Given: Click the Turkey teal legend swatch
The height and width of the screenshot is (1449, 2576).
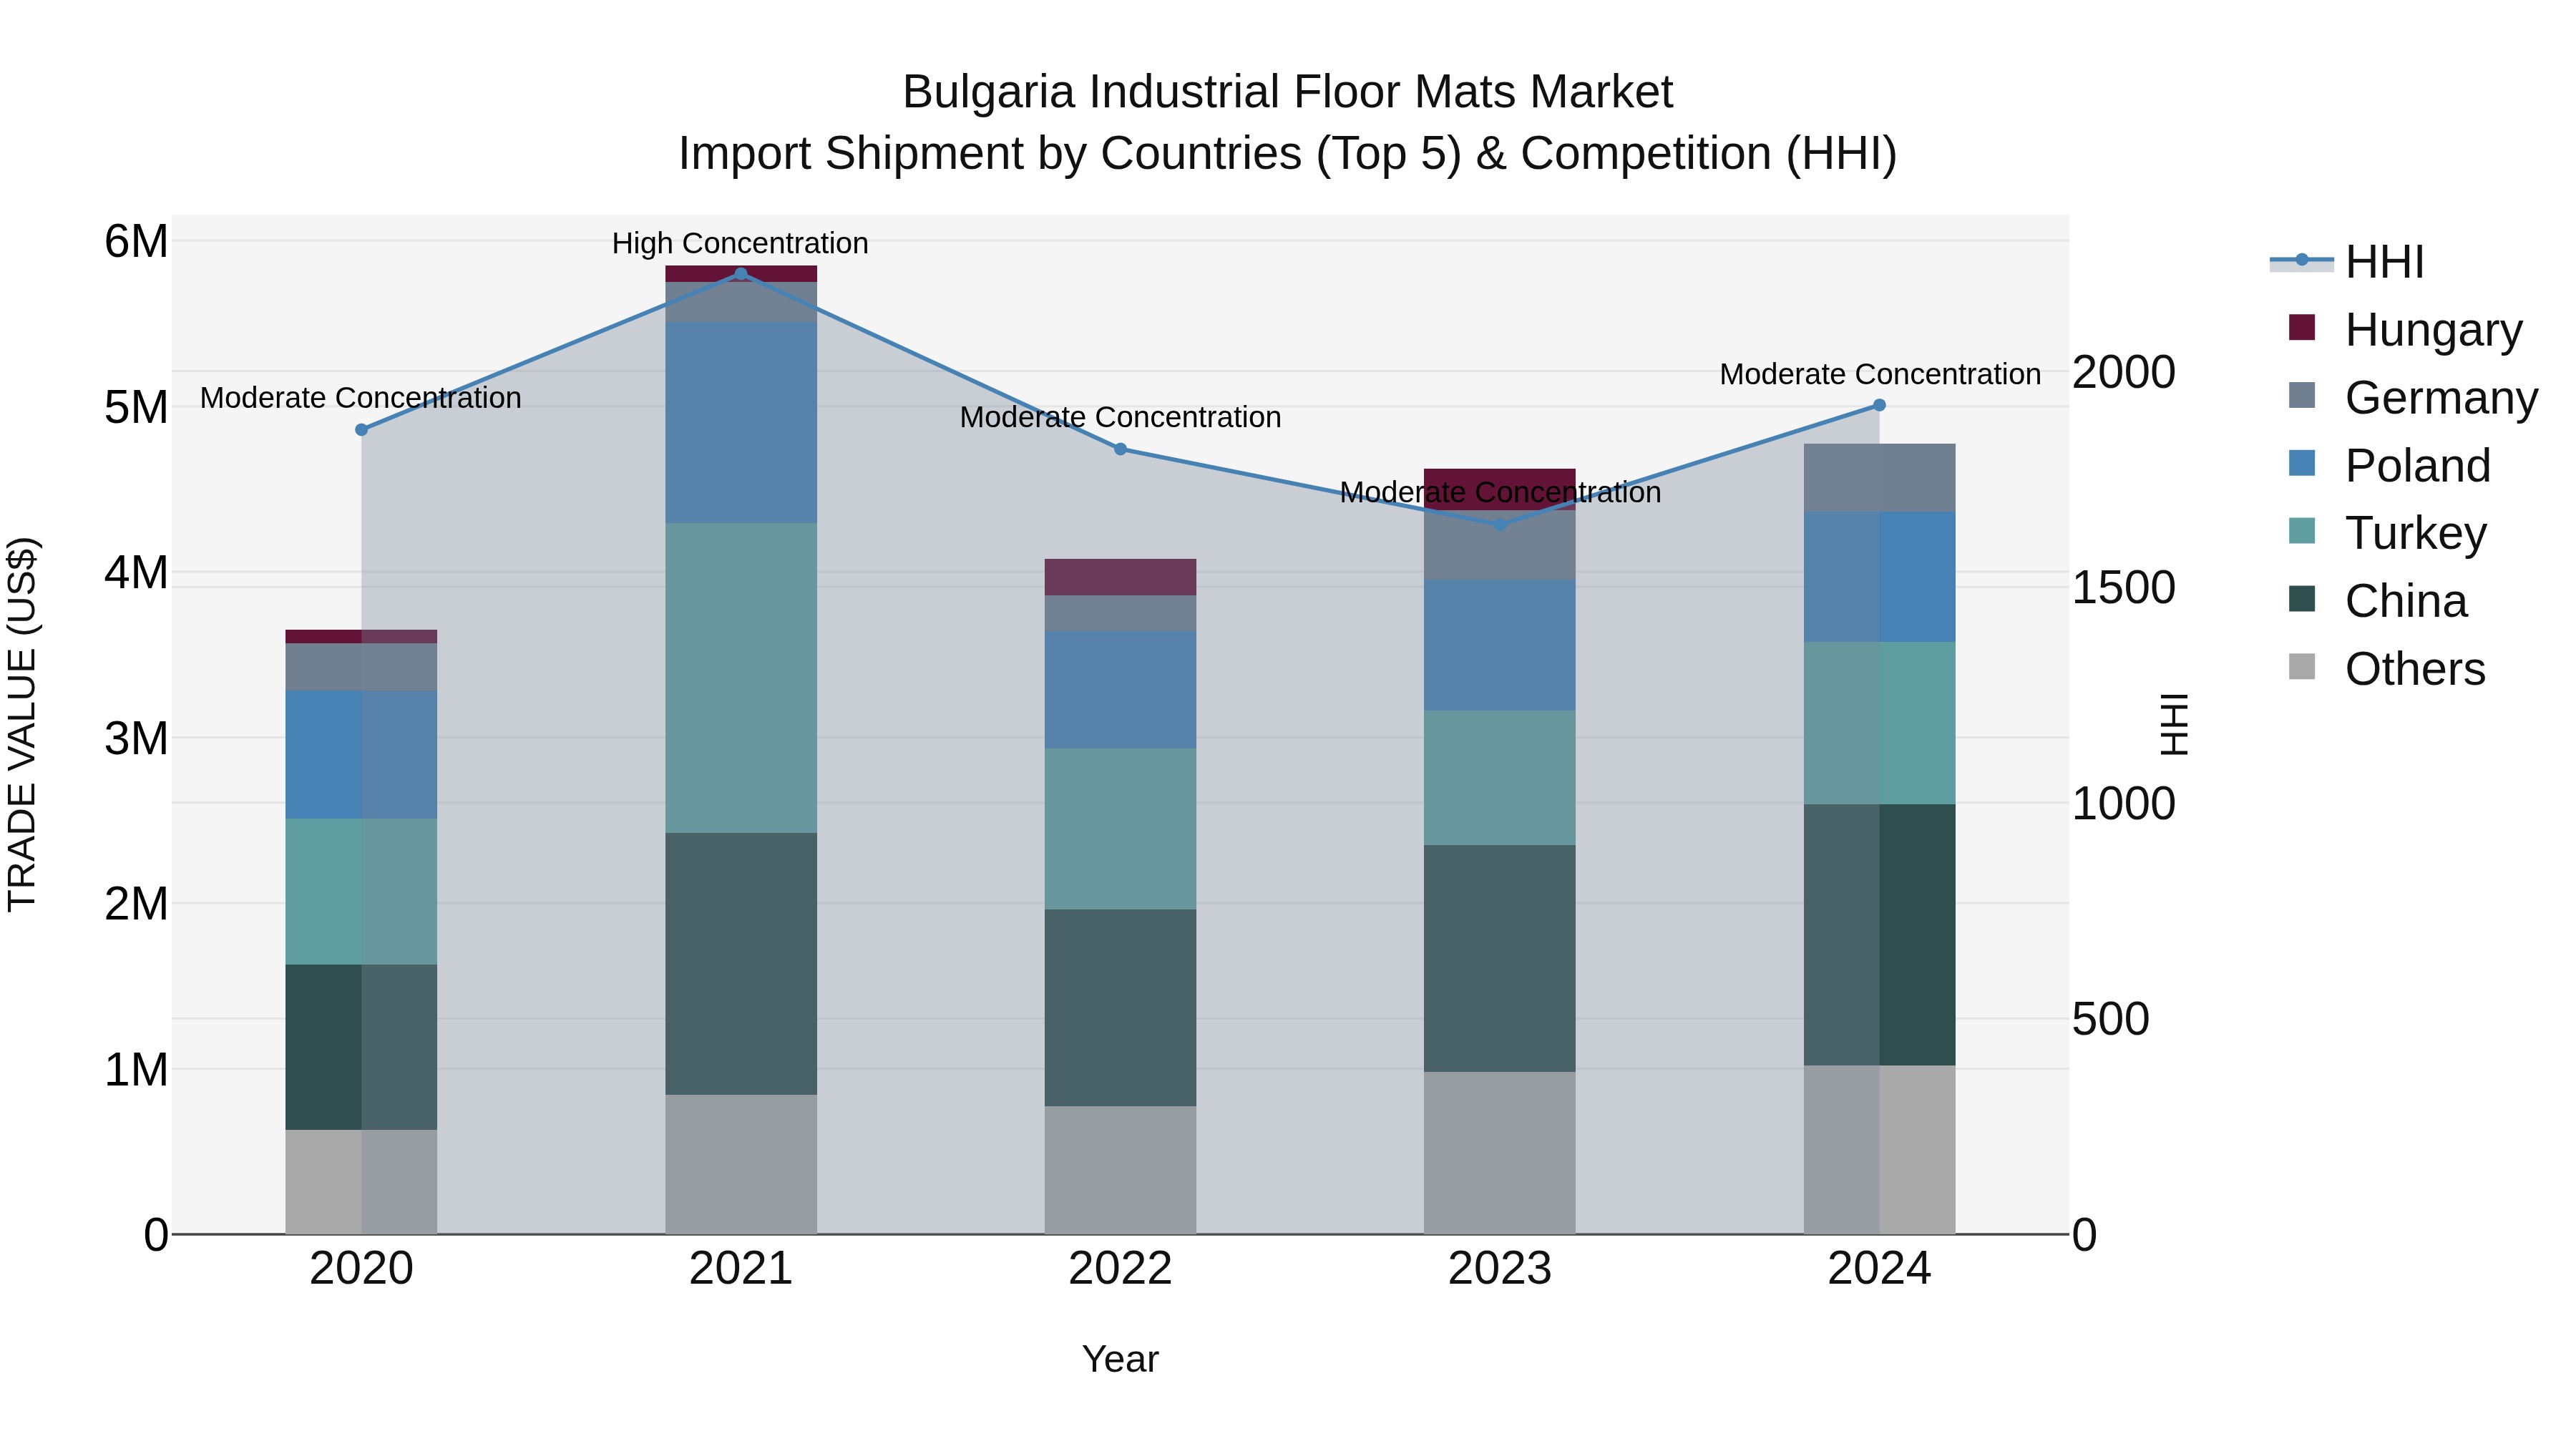Looking at the screenshot, I should tap(2302, 531).
